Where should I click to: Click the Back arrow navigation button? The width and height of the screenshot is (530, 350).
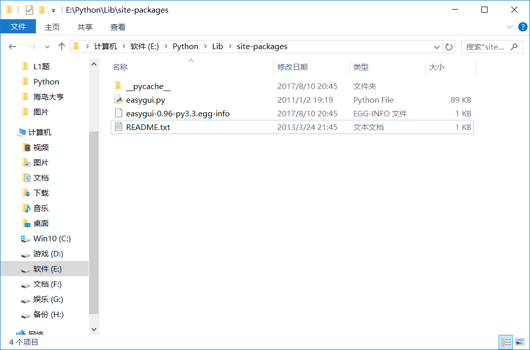click(x=13, y=47)
